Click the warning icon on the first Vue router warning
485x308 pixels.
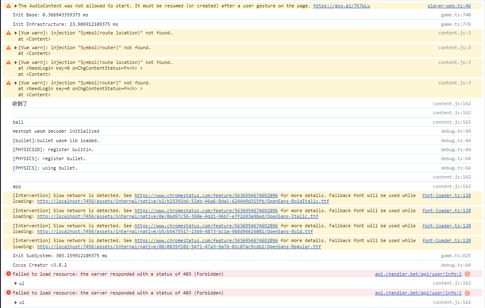[9, 48]
